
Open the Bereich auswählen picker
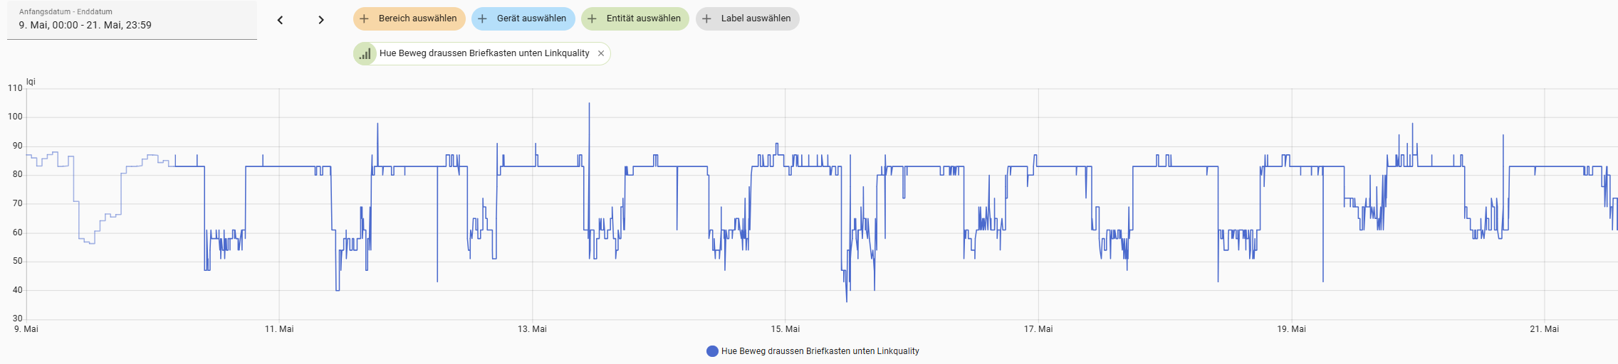[417, 18]
